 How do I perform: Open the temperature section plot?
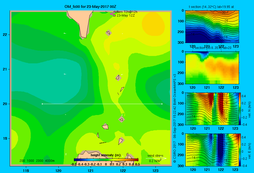(x=212, y=27)
